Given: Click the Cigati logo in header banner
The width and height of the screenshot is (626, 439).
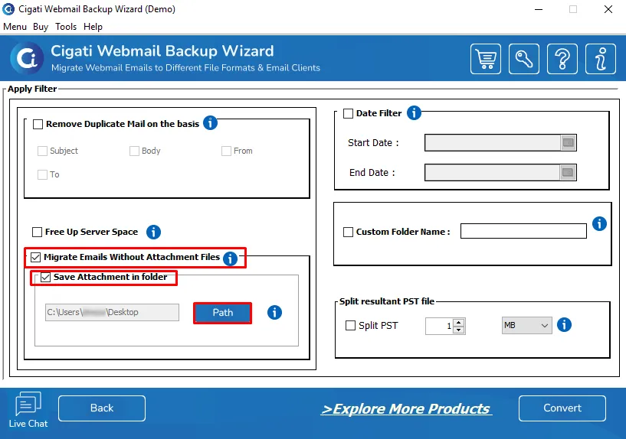Looking at the screenshot, I should pos(27,58).
